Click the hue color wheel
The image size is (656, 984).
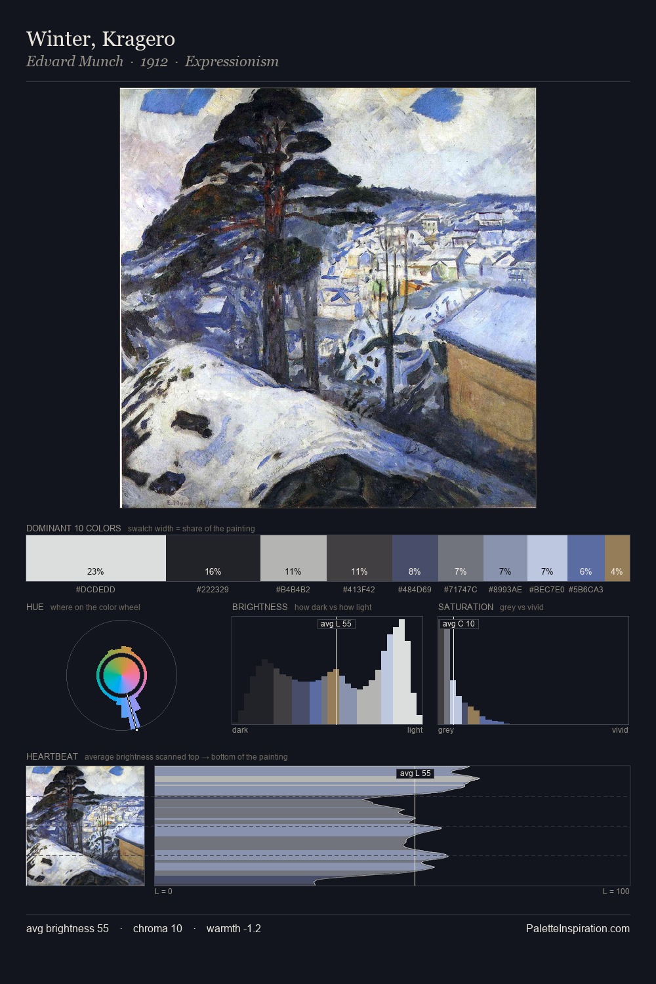(x=121, y=676)
